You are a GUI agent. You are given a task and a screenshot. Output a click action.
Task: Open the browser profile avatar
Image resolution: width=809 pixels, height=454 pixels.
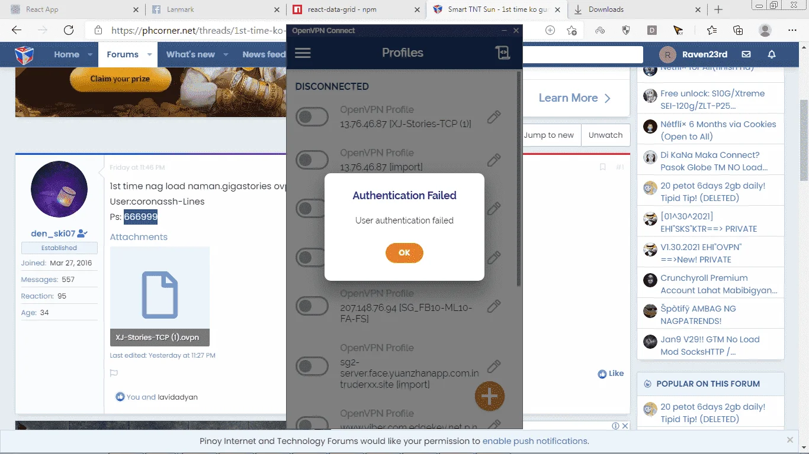[x=765, y=30]
